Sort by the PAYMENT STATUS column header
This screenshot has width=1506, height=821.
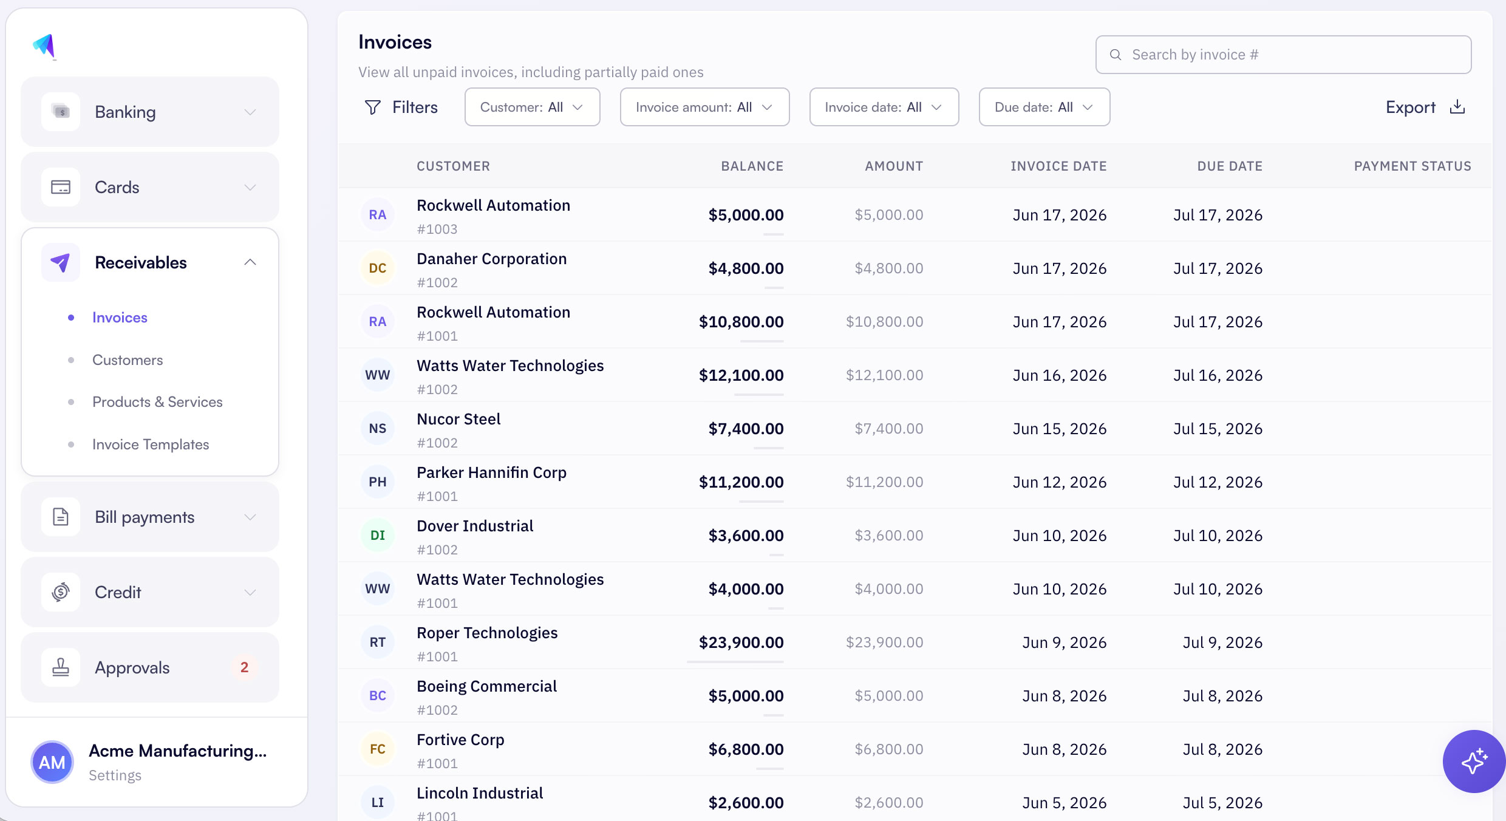tap(1412, 166)
